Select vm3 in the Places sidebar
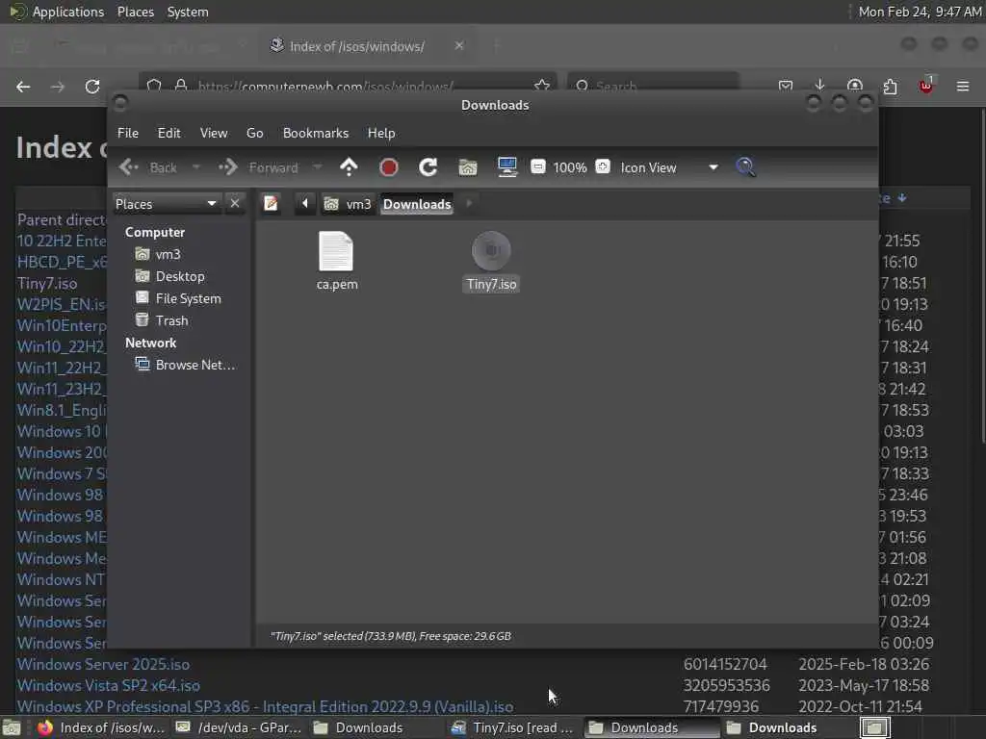 (x=159, y=254)
